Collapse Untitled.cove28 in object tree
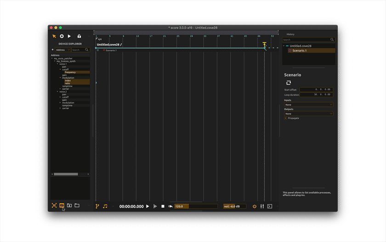 pyautogui.click(x=284, y=46)
